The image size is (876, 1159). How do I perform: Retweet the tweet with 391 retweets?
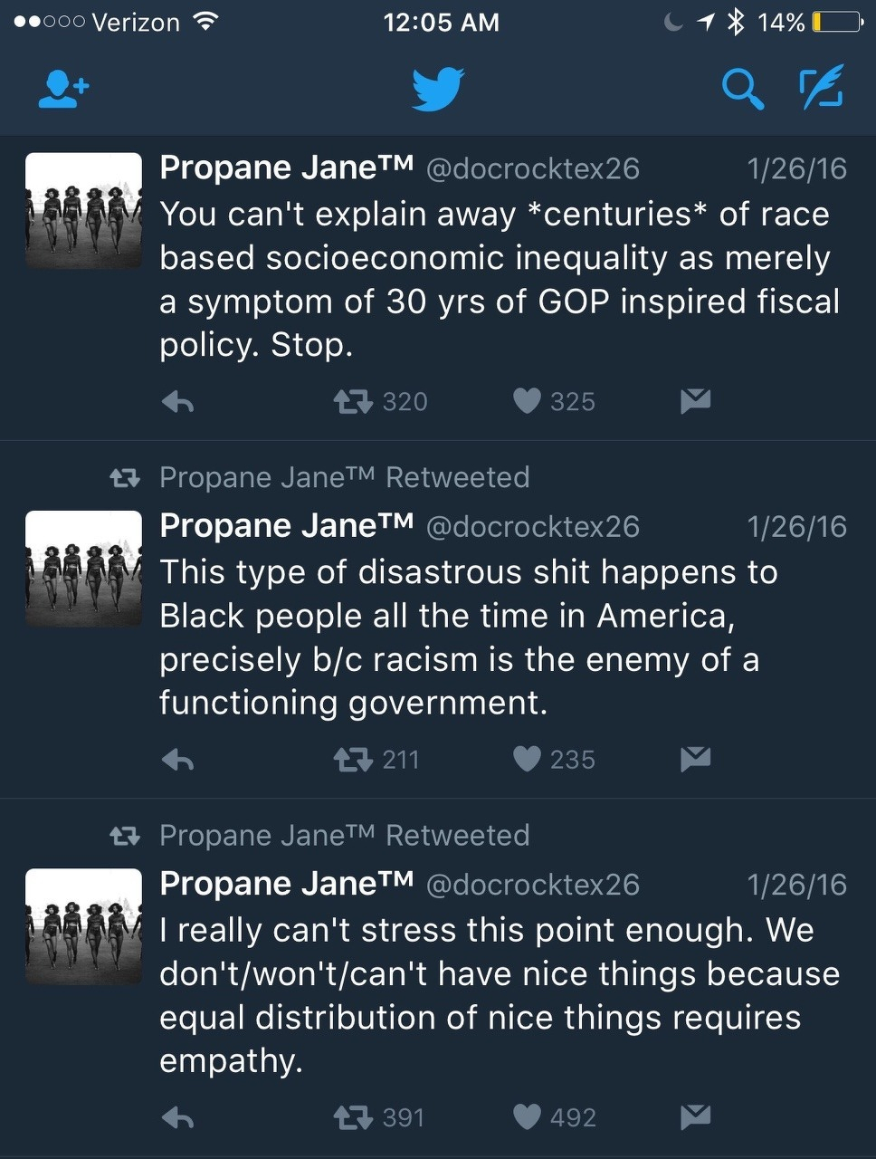click(x=353, y=1117)
